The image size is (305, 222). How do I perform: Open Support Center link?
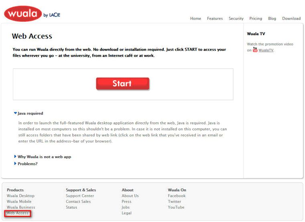80,196
